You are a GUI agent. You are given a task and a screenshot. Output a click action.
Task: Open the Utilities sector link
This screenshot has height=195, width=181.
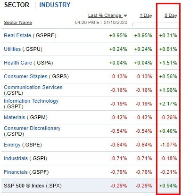click(12, 49)
